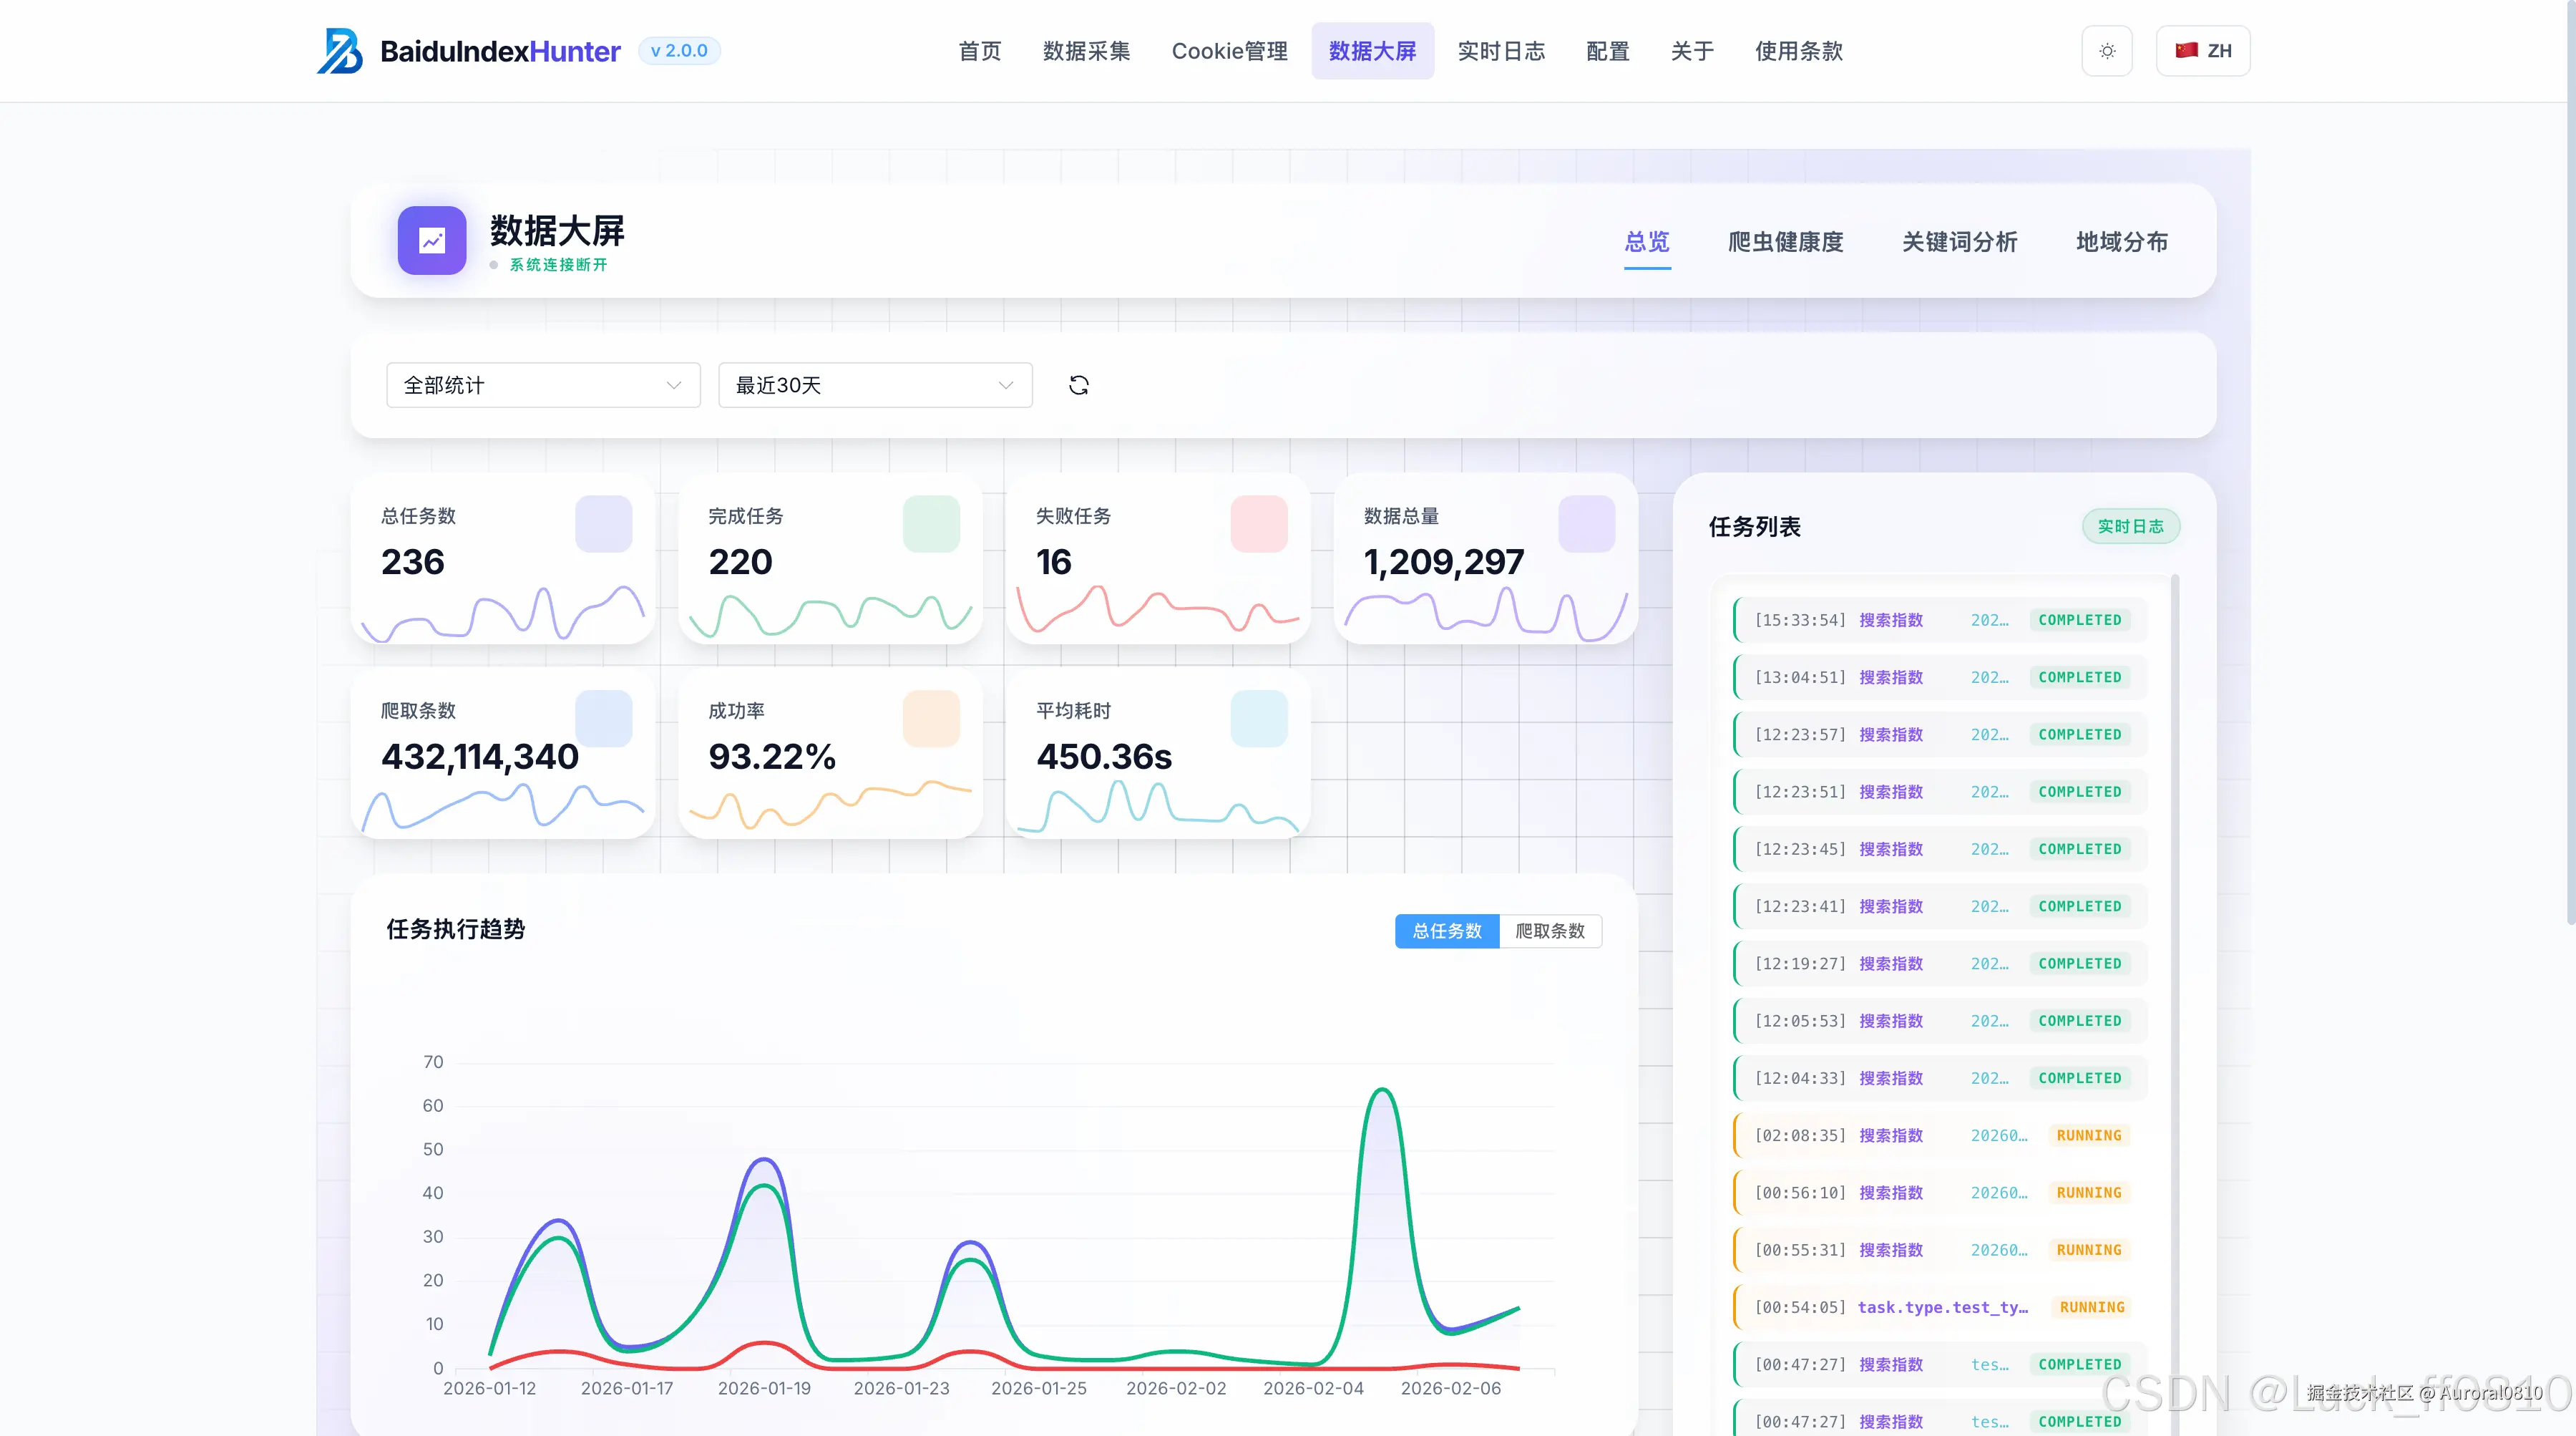Image resolution: width=2576 pixels, height=1436 pixels.
Task: Open the 全部统计 dropdown
Action: click(x=543, y=385)
